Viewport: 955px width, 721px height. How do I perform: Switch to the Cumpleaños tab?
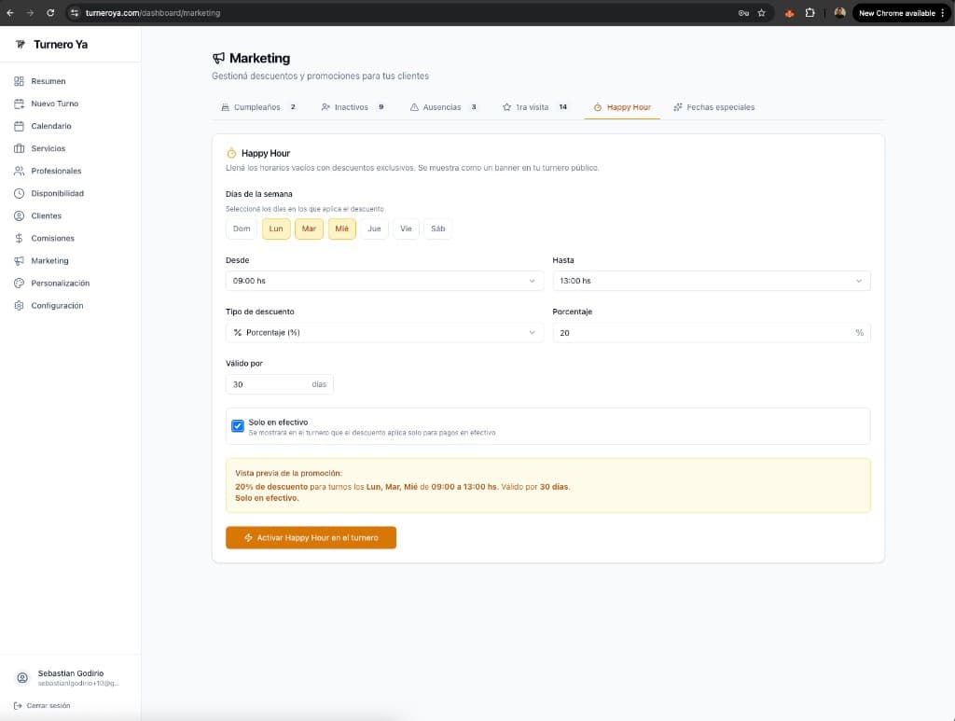tap(257, 107)
